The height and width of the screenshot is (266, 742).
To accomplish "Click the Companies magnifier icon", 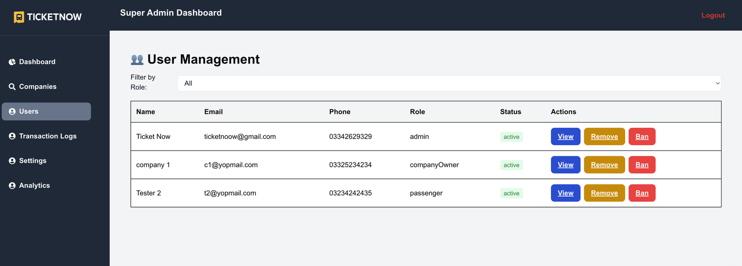I will tap(12, 87).
